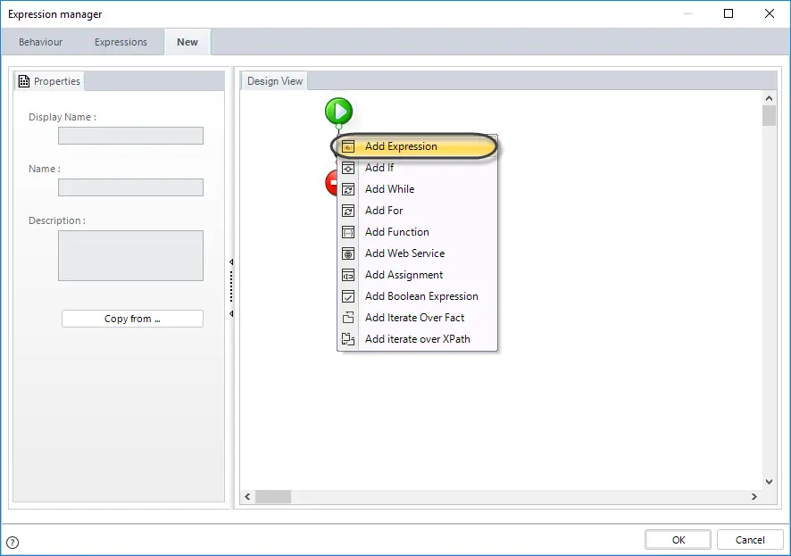791x556 pixels.
Task: Choose Add Iterate Over Fact entry
Action: pos(417,318)
